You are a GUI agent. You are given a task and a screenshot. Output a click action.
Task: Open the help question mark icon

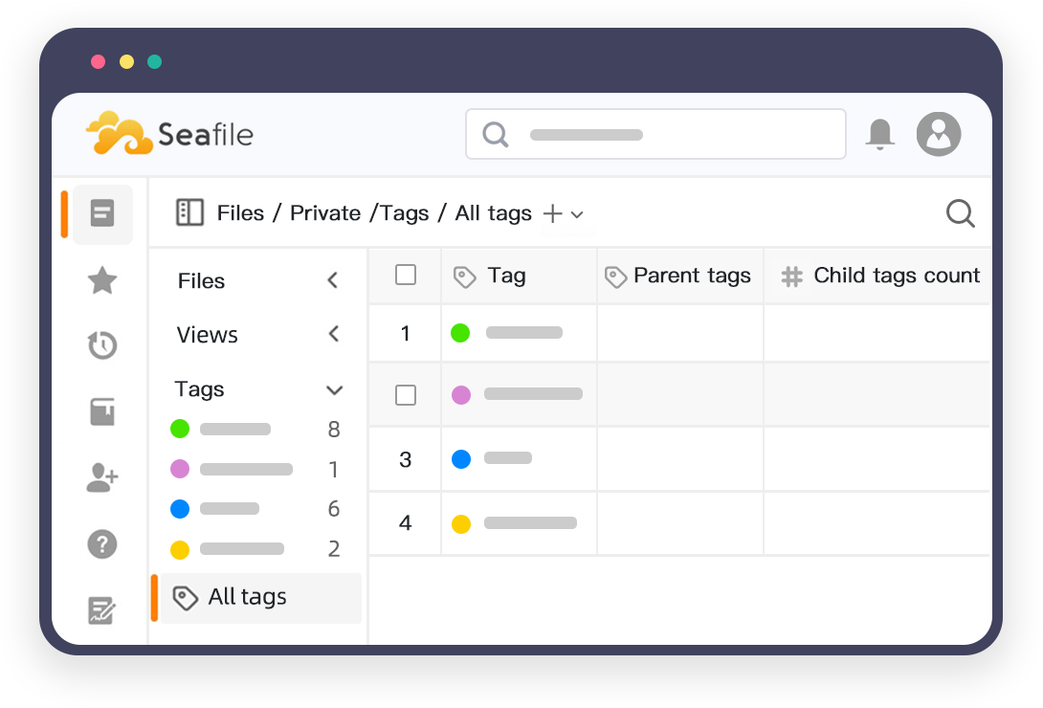102,544
